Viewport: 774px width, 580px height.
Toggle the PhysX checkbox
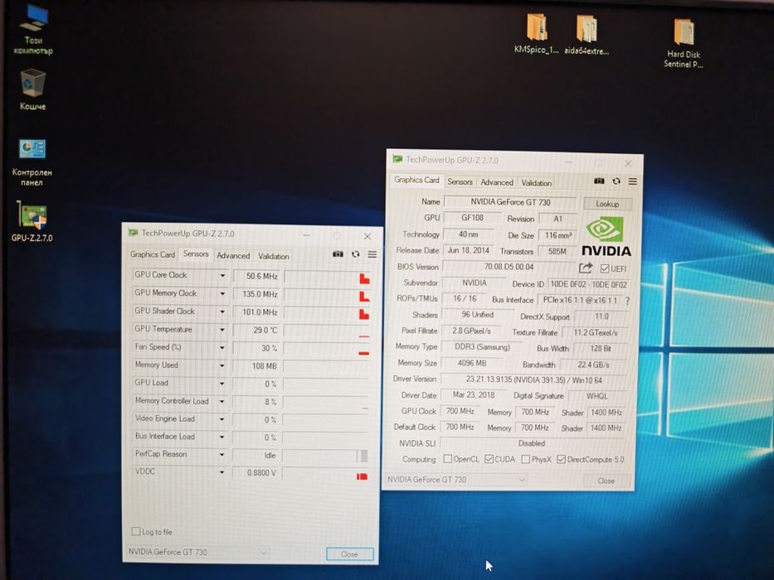click(x=525, y=459)
